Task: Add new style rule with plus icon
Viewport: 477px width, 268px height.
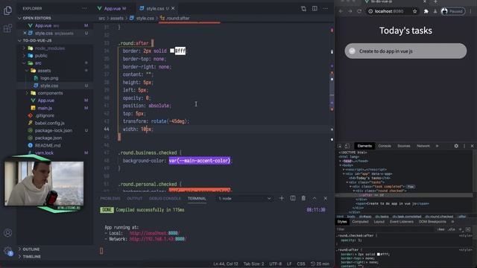Action: pos(461,229)
